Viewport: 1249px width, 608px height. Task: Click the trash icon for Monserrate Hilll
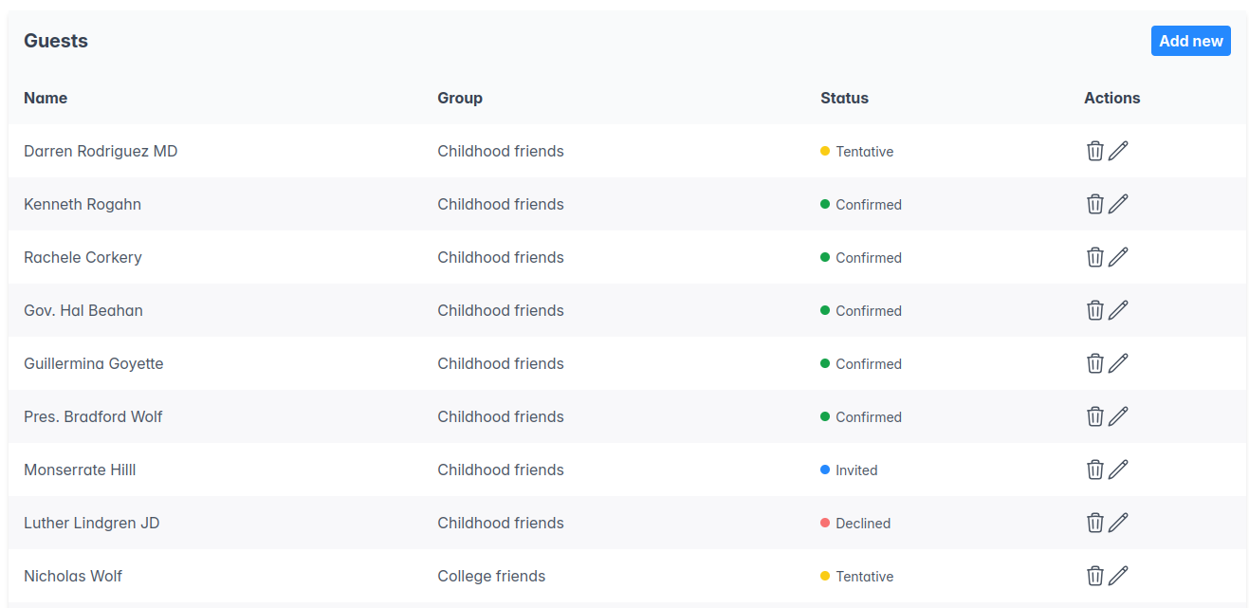(x=1095, y=470)
